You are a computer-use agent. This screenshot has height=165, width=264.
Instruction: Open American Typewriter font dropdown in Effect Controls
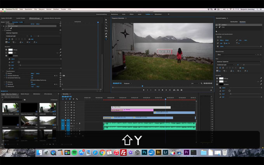pos(33,33)
